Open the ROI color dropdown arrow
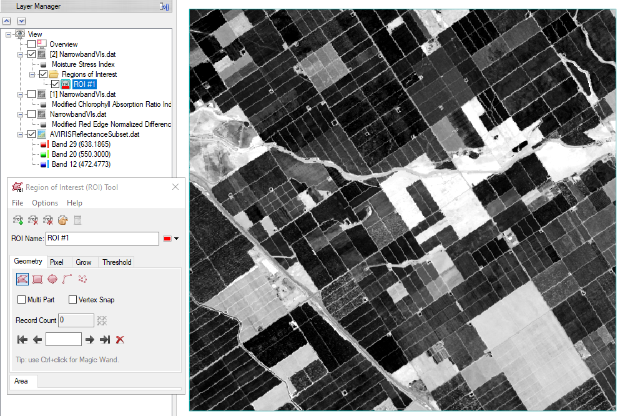 [177, 239]
